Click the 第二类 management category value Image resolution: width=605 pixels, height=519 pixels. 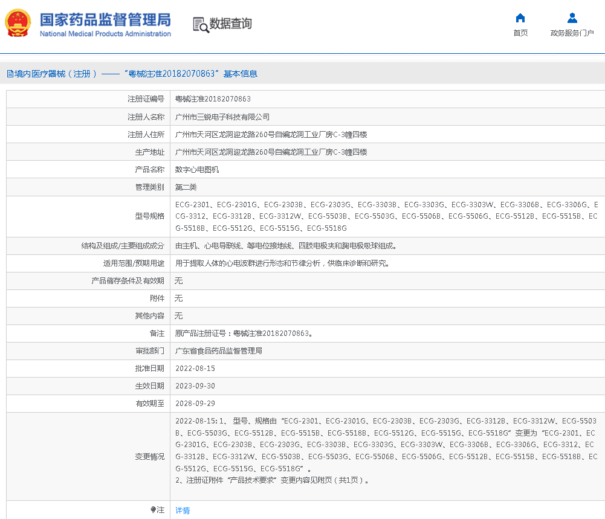coord(186,187)
